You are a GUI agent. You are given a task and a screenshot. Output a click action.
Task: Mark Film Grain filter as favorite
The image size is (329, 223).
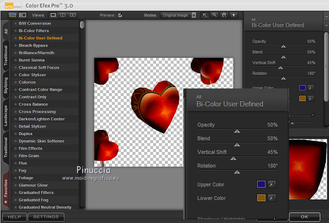[x=15, y=156]
